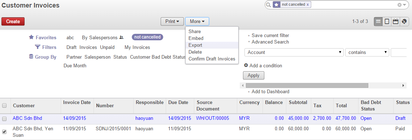The height and width of the screenshot is (140, 412).
Task: Click the Apply button
Action: pyautogui.click(x=253, y=75)
